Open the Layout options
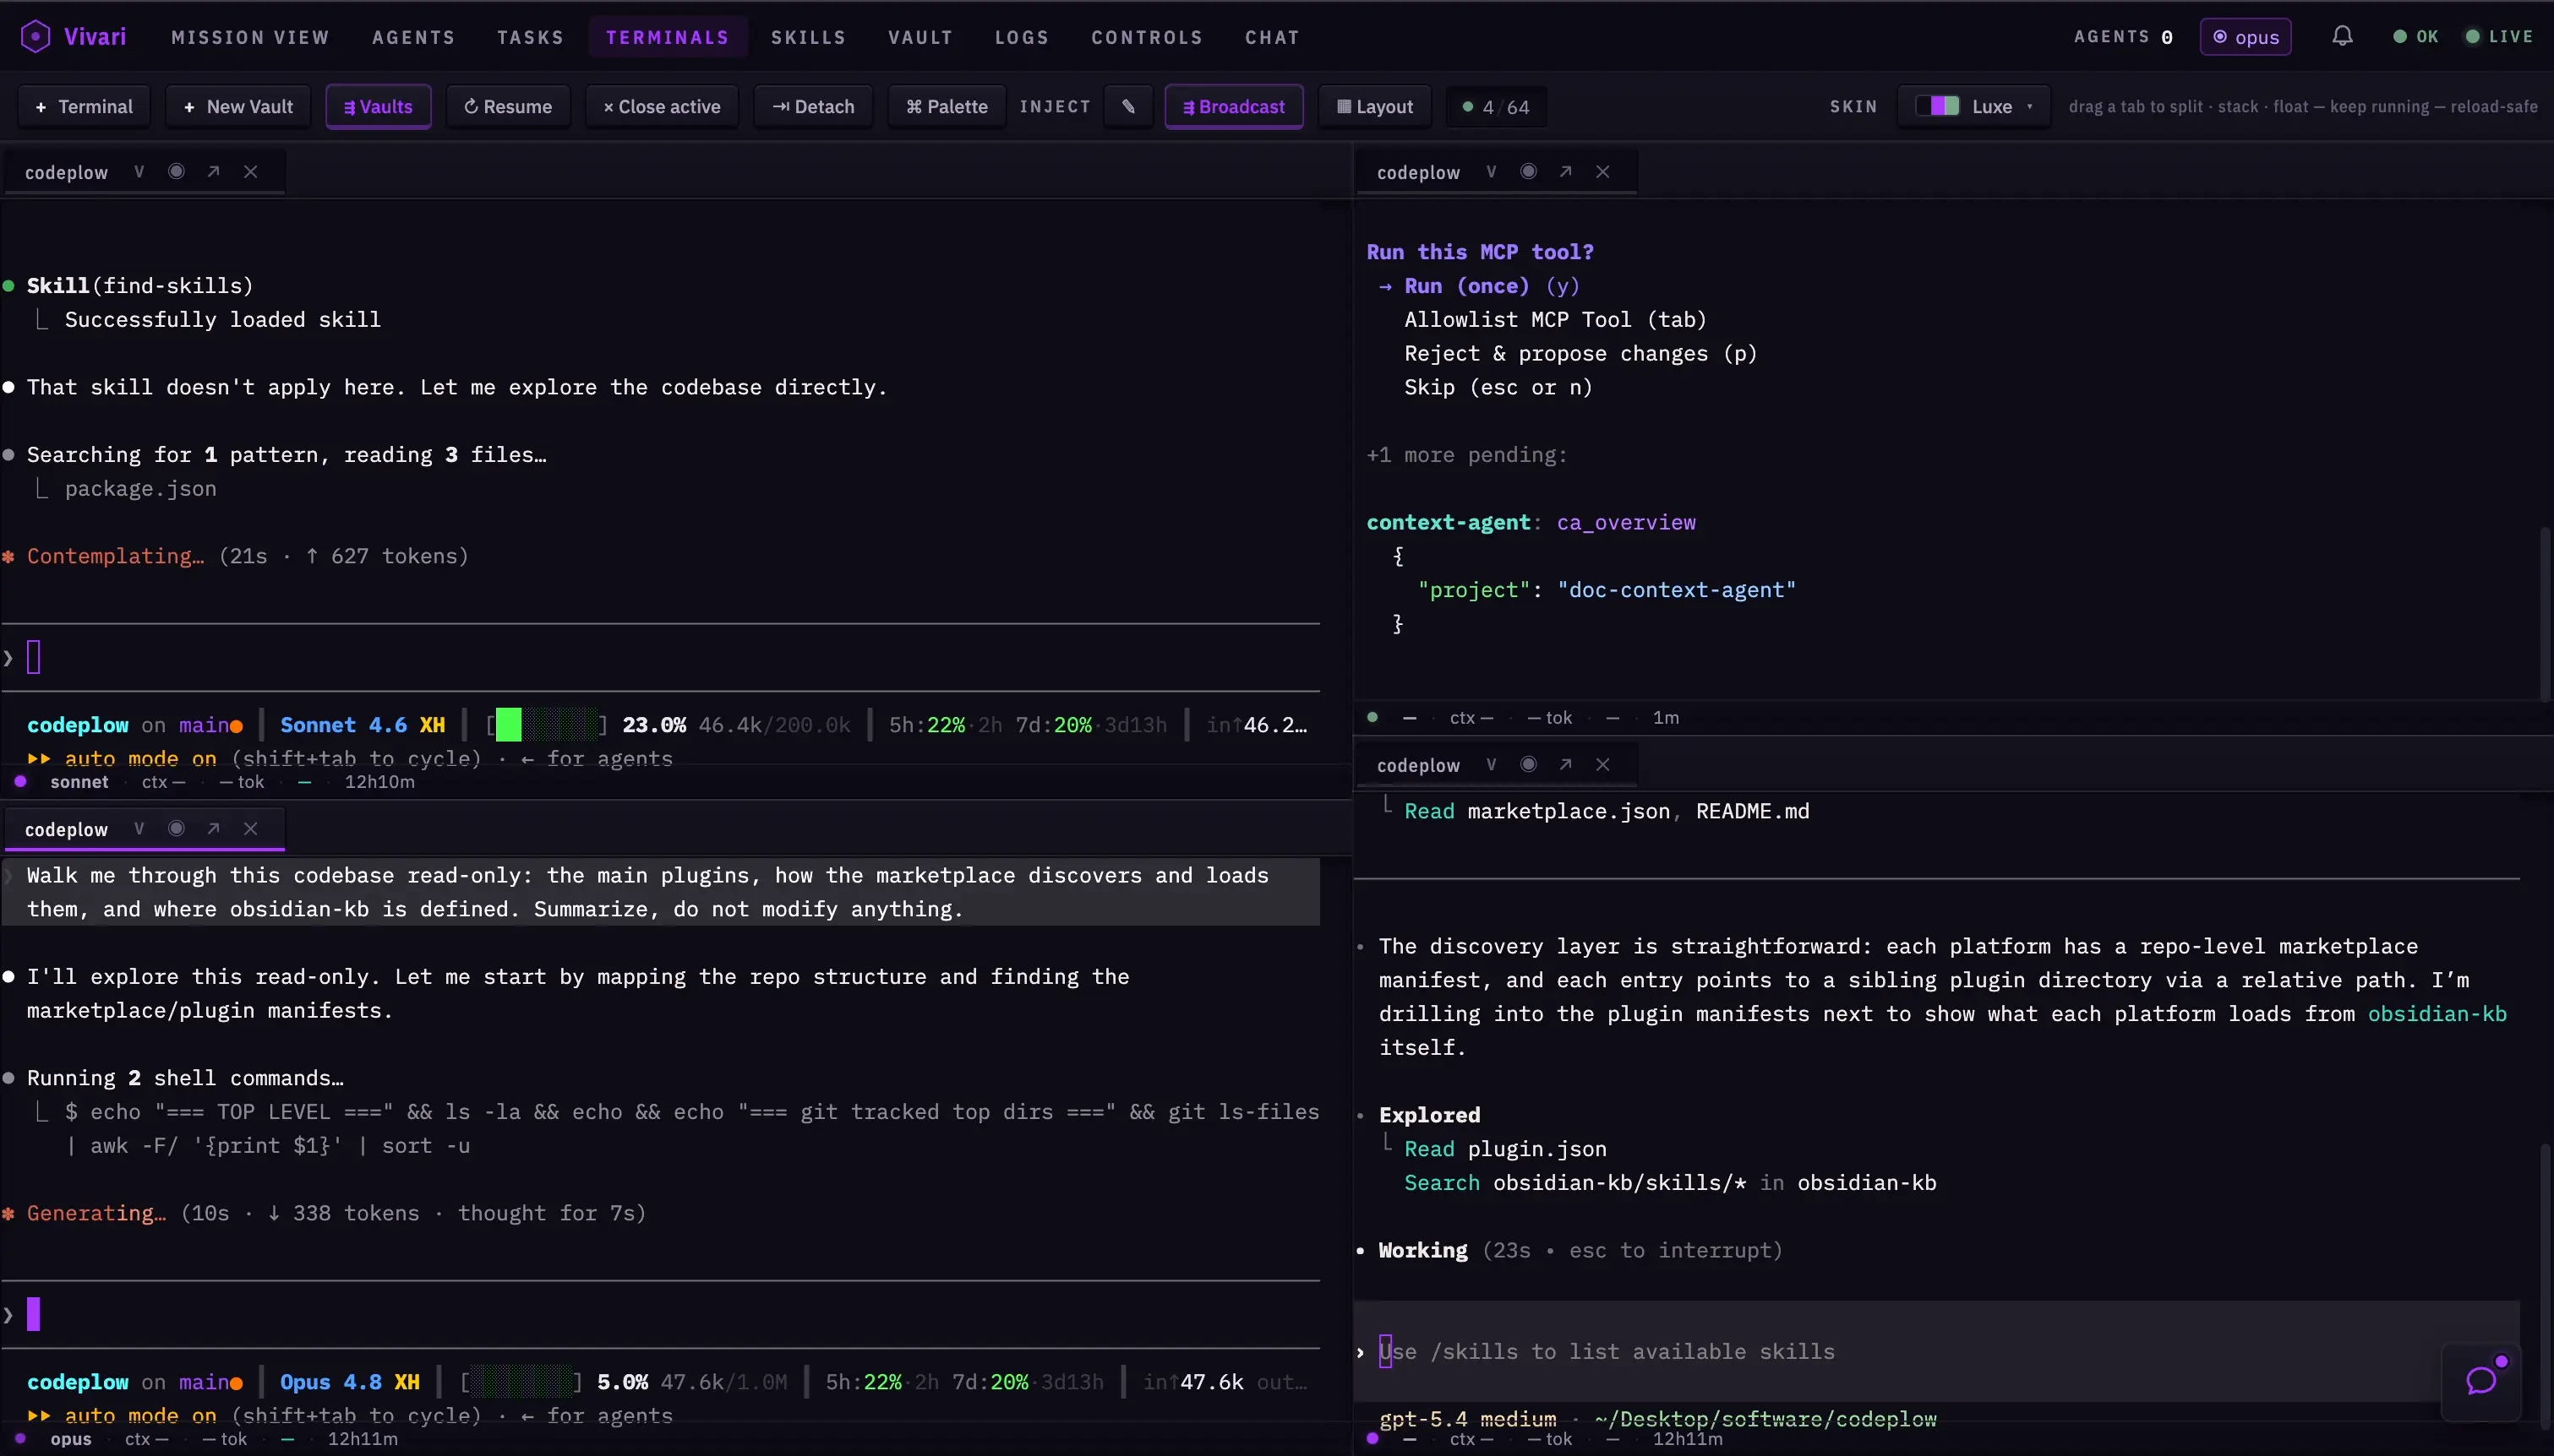Viewport: 2554px width, 1456px height. click(x=1374, y=106)
